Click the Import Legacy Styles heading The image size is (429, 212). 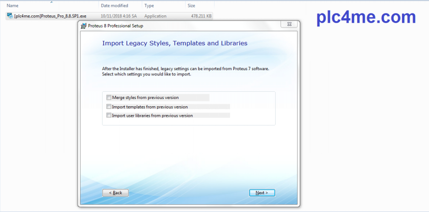(174, 43)
